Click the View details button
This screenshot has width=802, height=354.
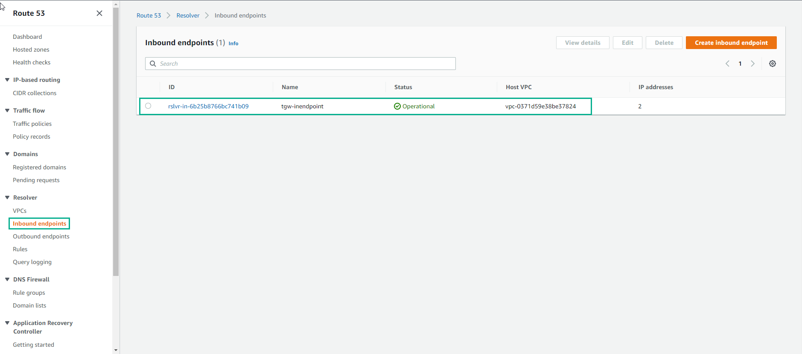click(x=583, y=43)
